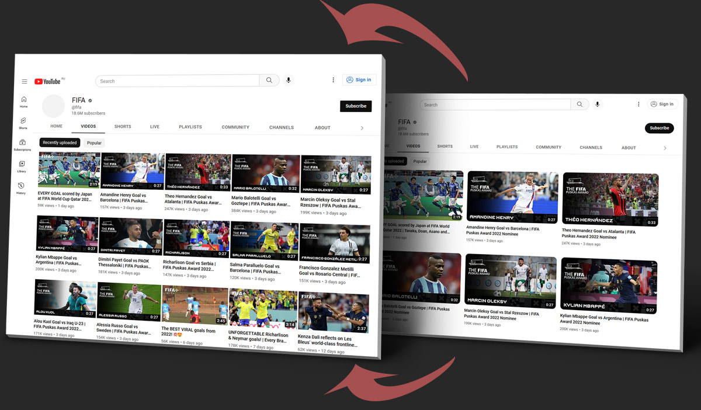
Task: Expand more channel tabs with the right chevron
Action: (x=362, y=127)
